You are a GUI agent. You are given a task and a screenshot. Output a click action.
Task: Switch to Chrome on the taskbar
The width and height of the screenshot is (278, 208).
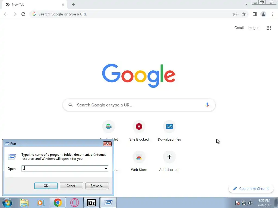(58, 203)
